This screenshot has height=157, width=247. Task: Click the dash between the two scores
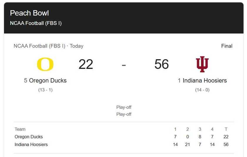click(124, 65)
